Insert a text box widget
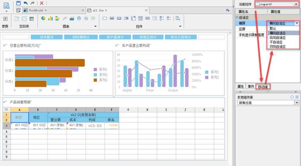This screenshot has height=166, width=301. 105,18
